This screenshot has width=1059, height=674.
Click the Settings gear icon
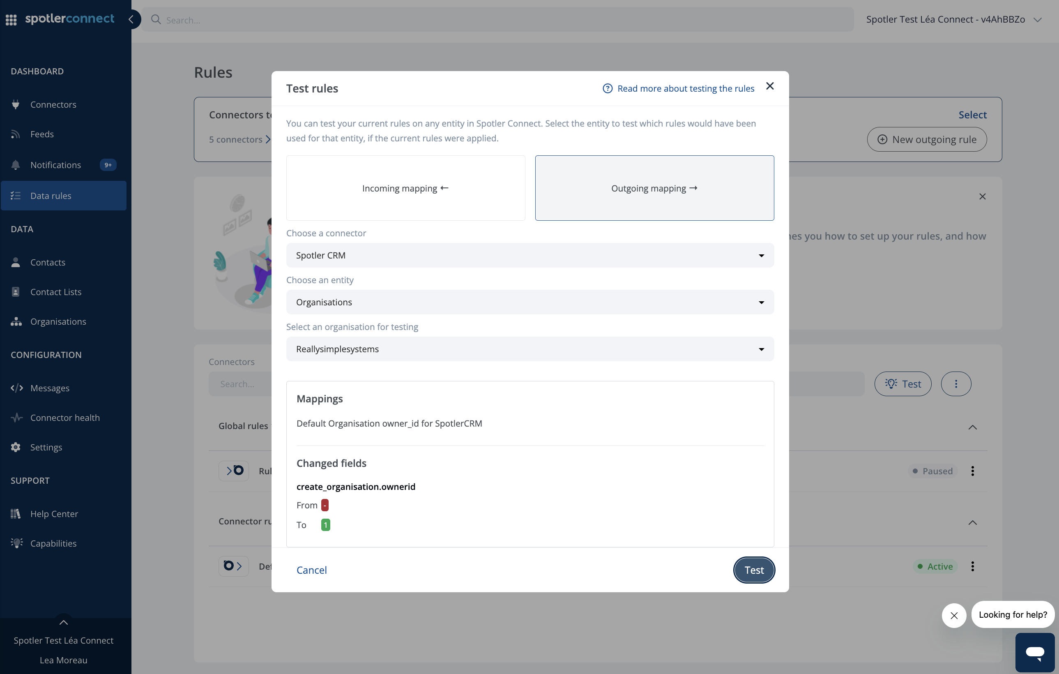click(x=16, y=447)
